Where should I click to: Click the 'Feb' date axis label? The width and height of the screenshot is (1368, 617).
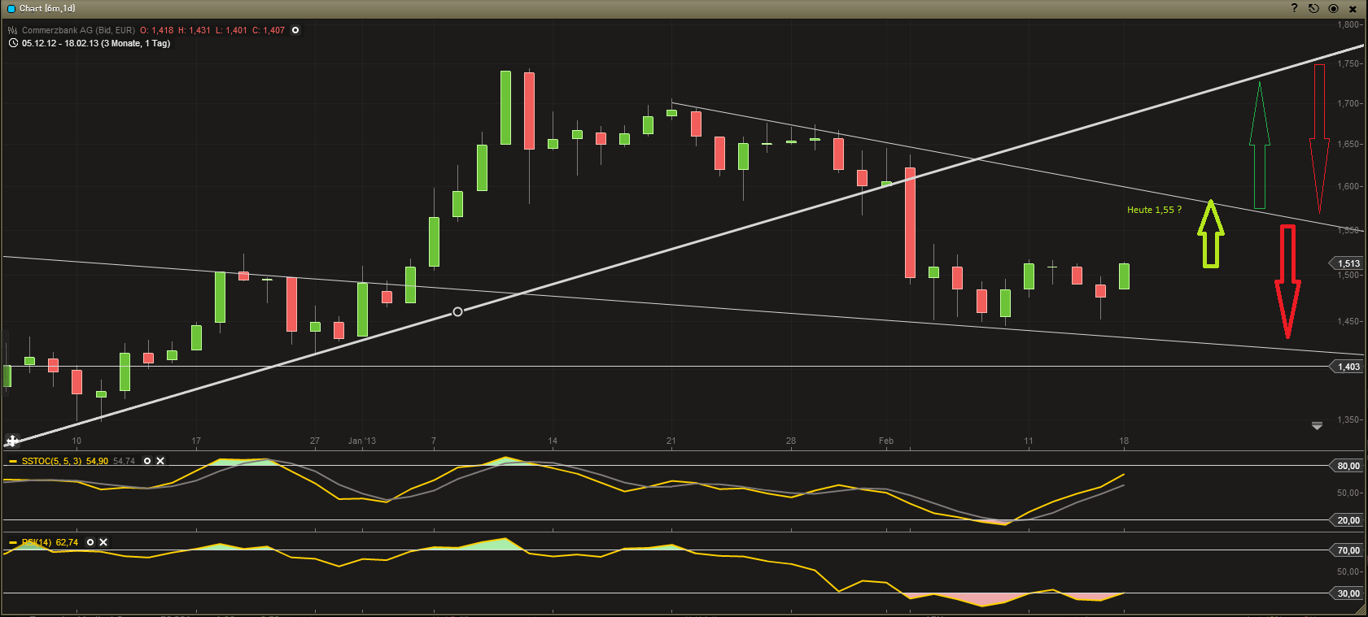point(886,441)
